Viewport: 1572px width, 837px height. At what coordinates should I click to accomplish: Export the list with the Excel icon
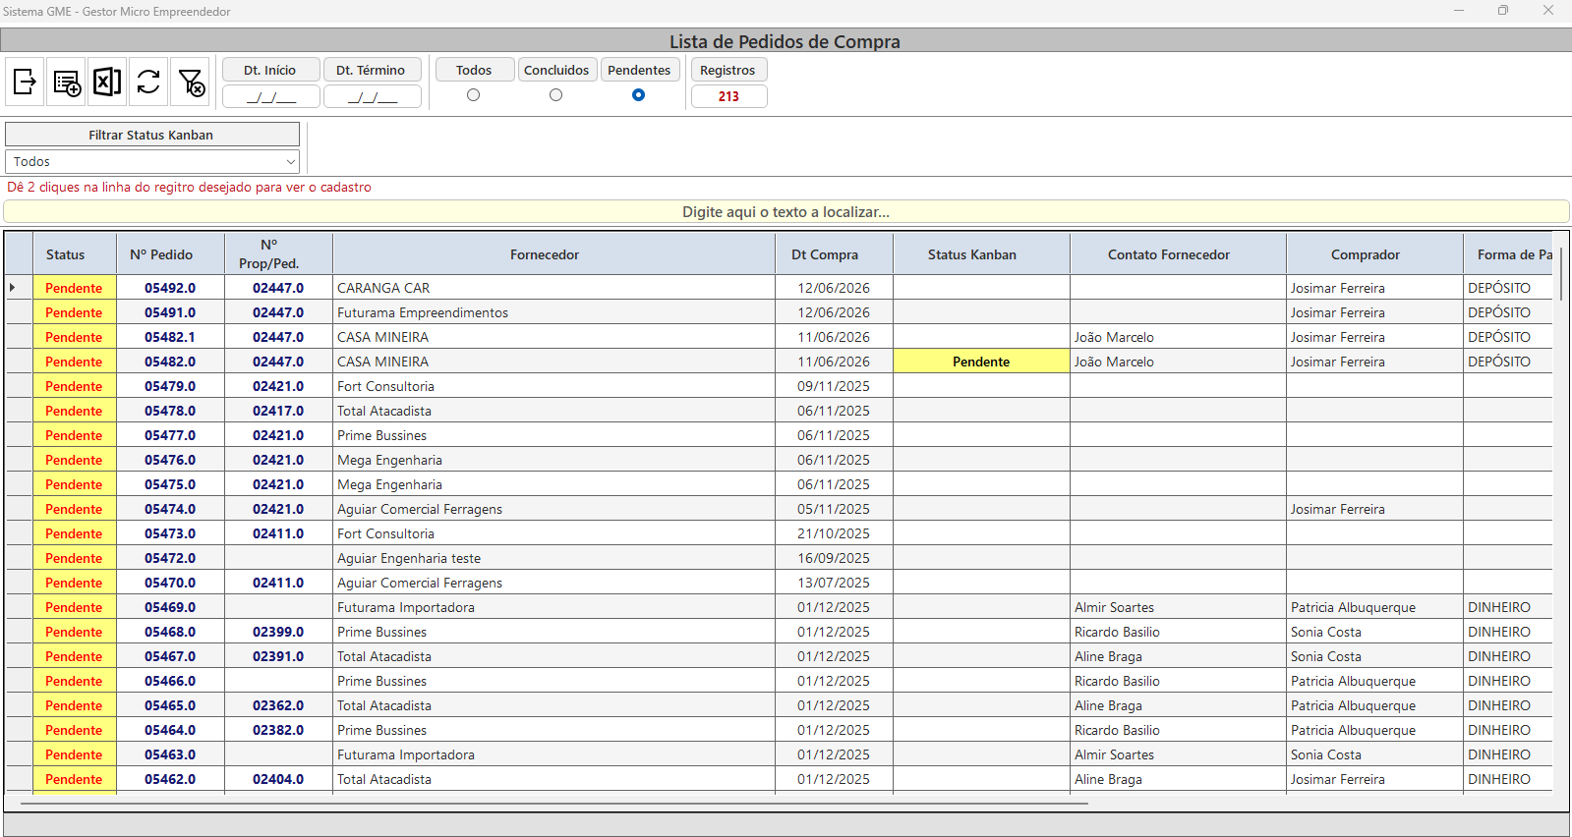pyautogui.click(x=107, y=82)
